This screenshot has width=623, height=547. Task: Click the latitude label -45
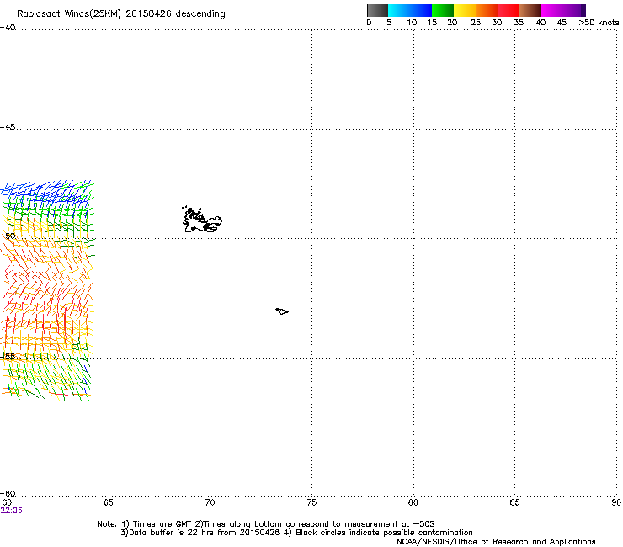pos(8,127)
